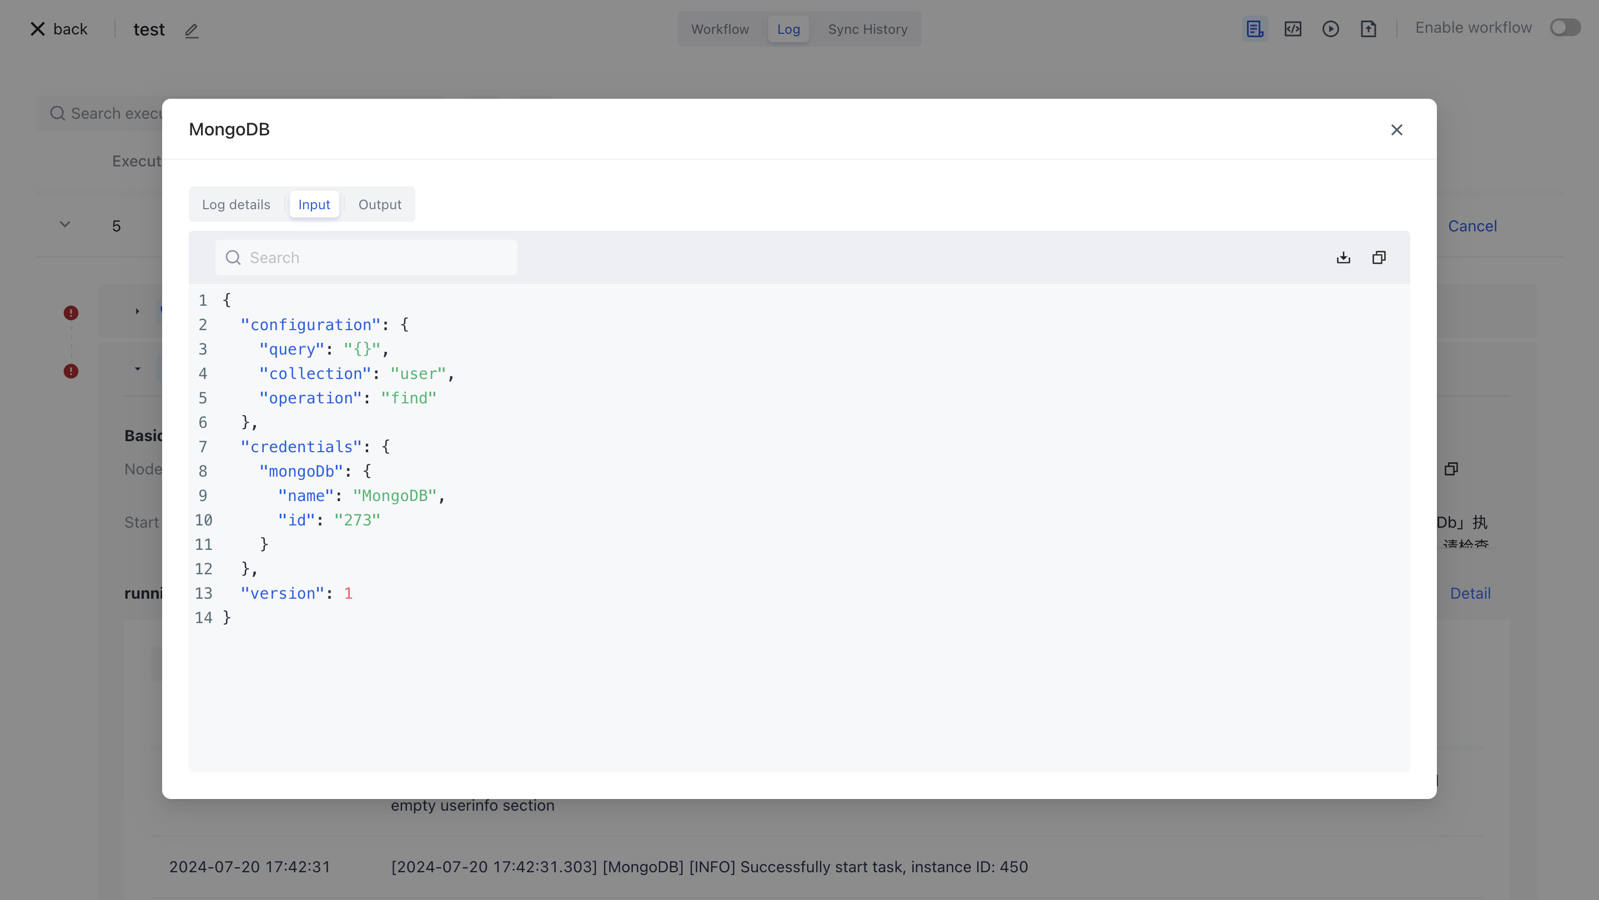
Task: Click the code view icon in toolbar
Action: tap(1293, 29)
